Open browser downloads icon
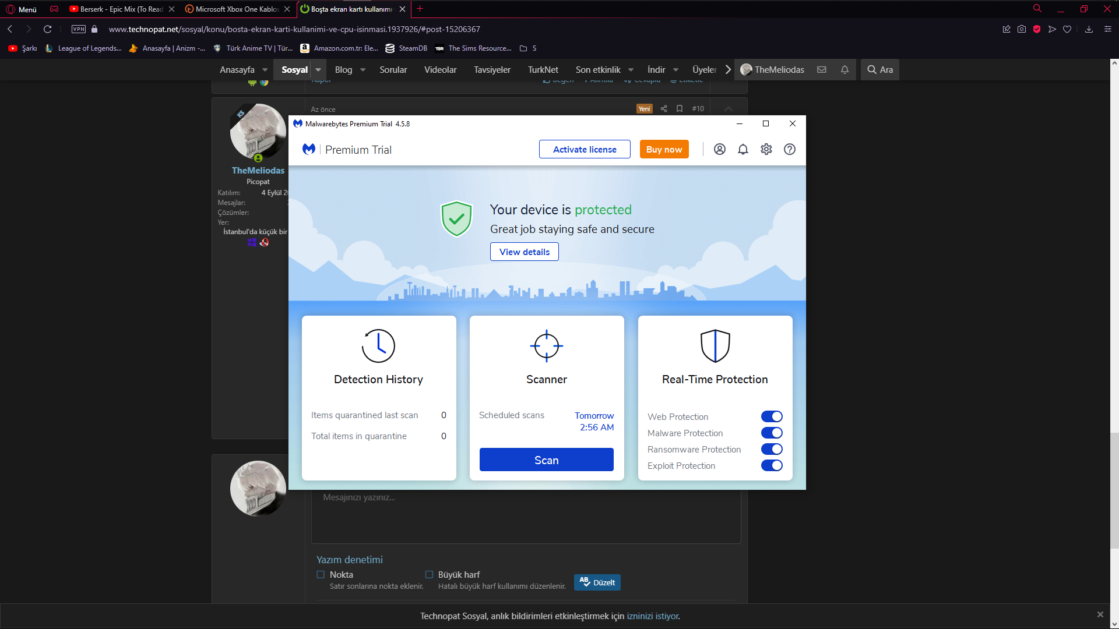Viewport: 1119px width, 629px height. coord(1089,29)
